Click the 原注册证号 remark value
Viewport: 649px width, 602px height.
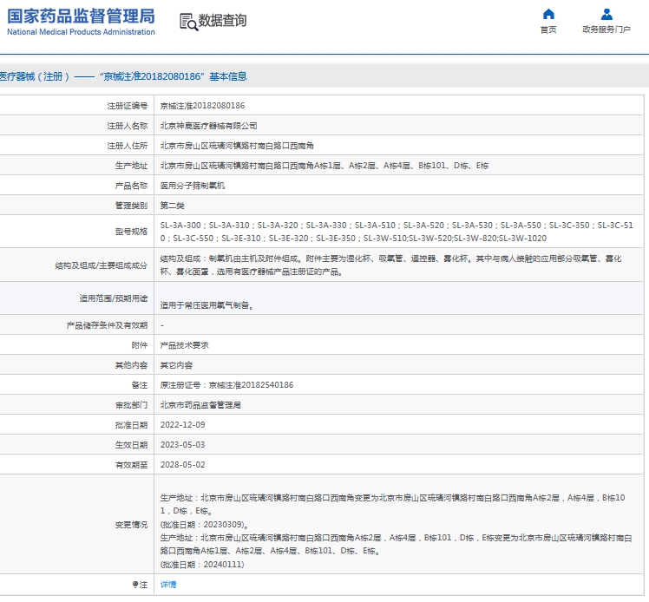pyautogui.click(x=226, y=385)
